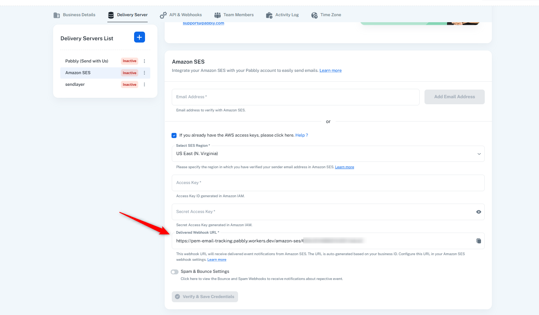Image resolution: width=539 pixels, height=315 pixels.
Task: Click the blue plus add server icon
Action: pyautogui.click(x=139, y=37)
